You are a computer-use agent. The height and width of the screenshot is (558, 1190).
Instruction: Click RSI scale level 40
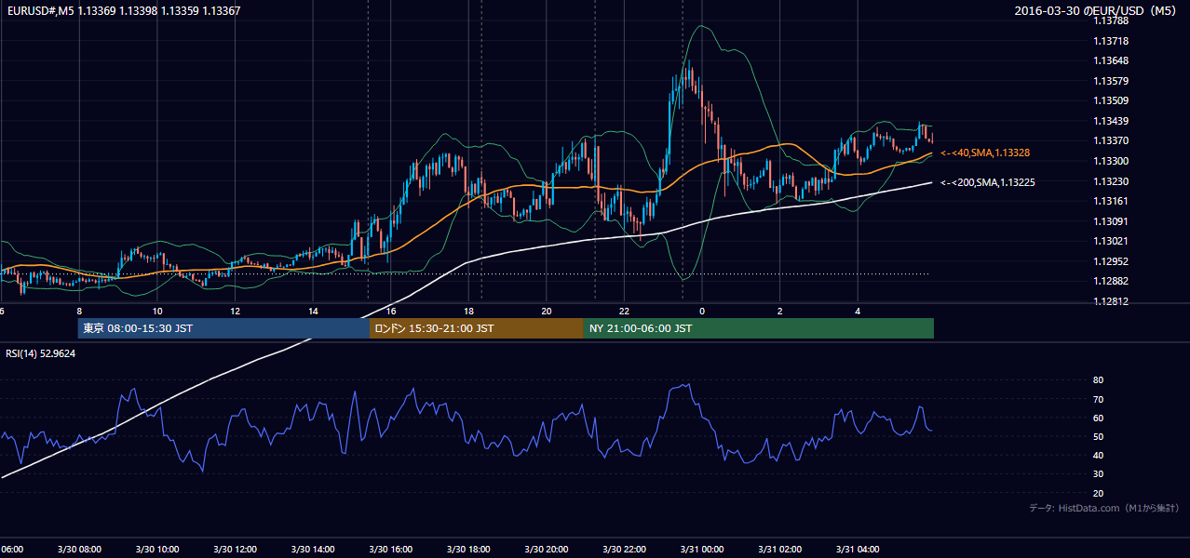(1098, 455)
